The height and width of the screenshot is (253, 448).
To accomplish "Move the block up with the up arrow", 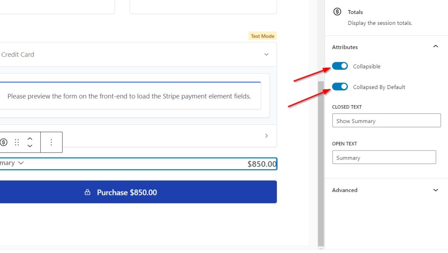I will [x=30, y=139].
